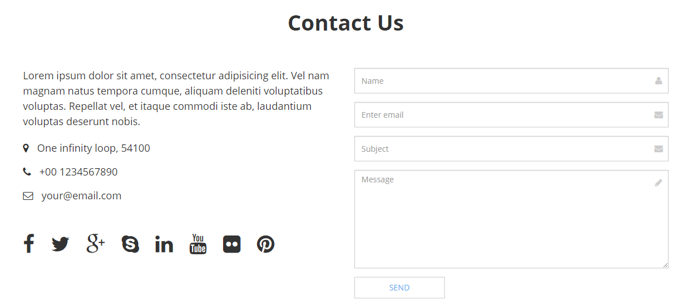Click the map marker address icon
Image resolution: width=685 pixels, height=308 pixels.
pos(26,148)
